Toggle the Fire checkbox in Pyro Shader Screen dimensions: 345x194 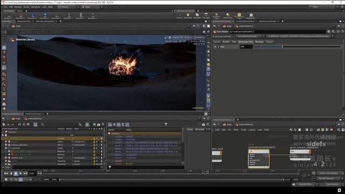218,47
